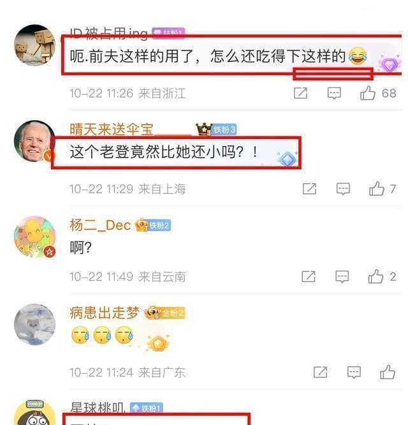
Task: Open username 杨二_Dec's profile
Action: tap(100, 225)
